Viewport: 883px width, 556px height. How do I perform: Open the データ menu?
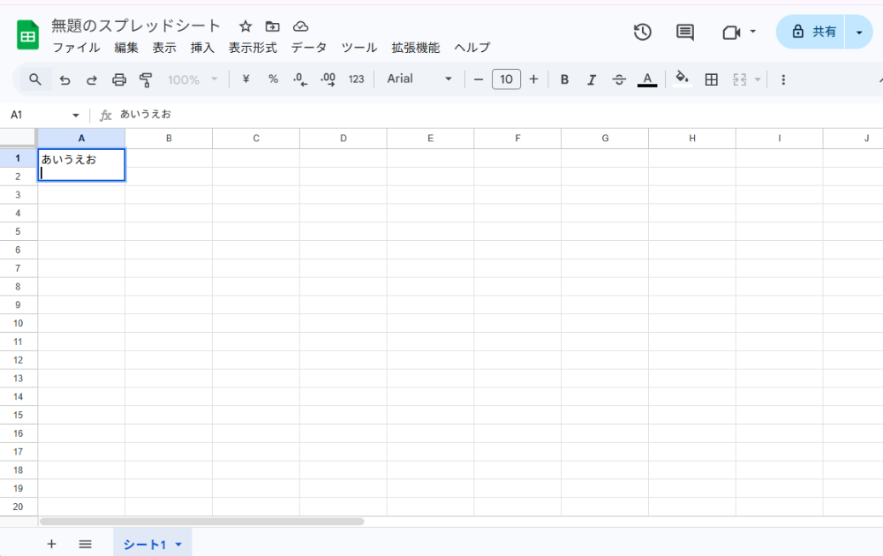pyautogui.click(x=309, y=48)
